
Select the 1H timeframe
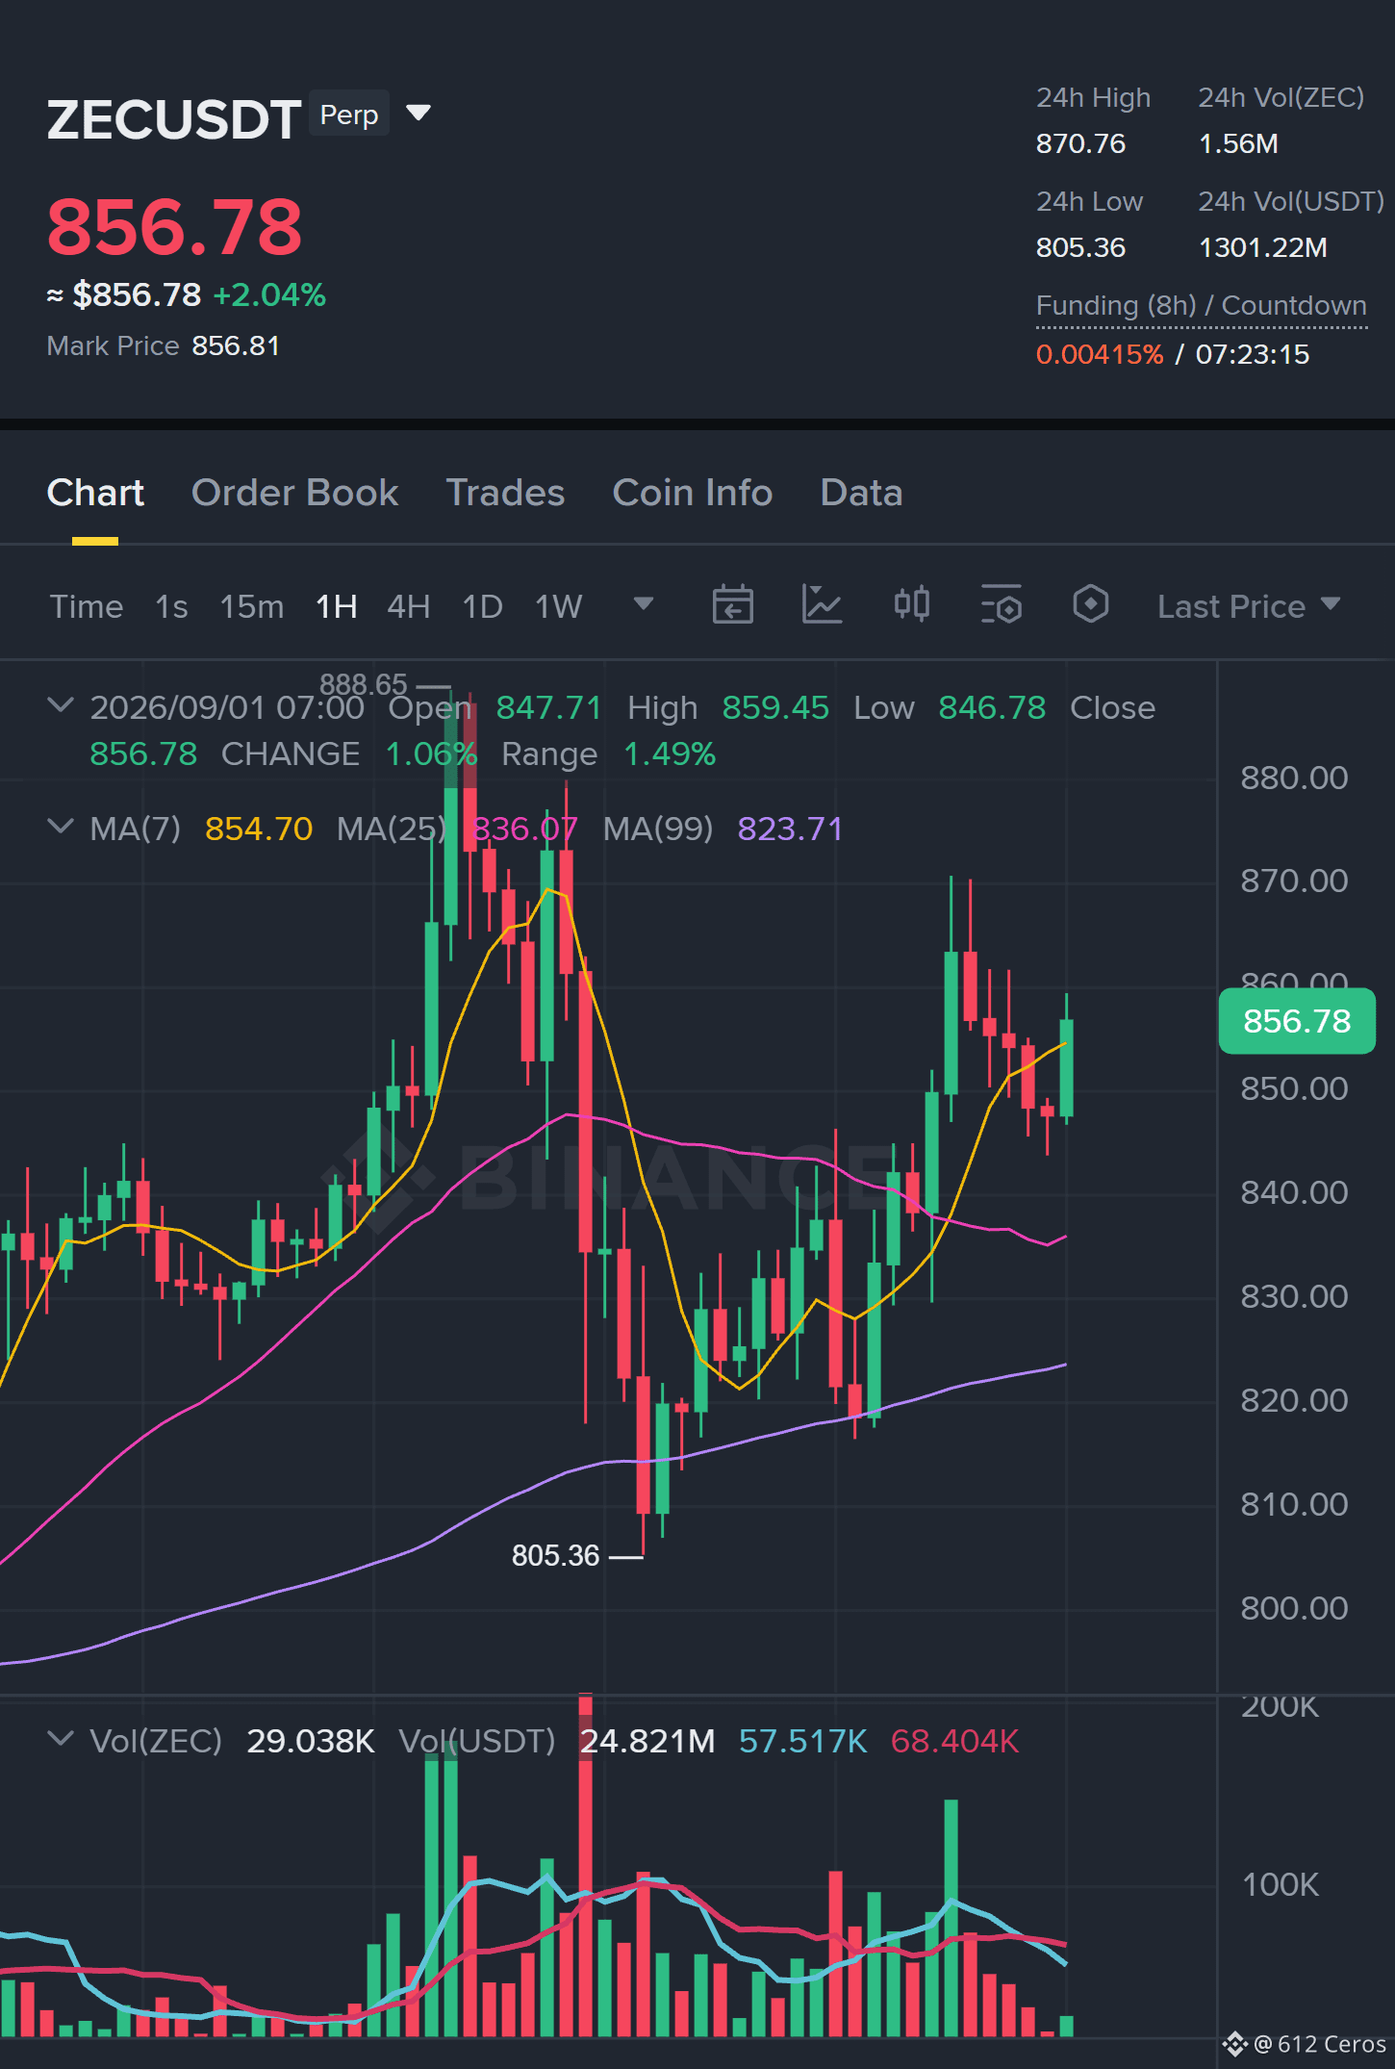337,606
